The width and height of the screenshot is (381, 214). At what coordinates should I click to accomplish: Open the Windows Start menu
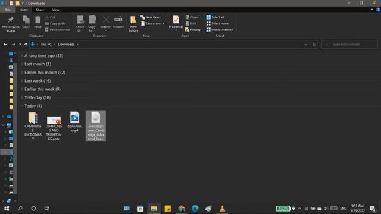click(7, 209)
